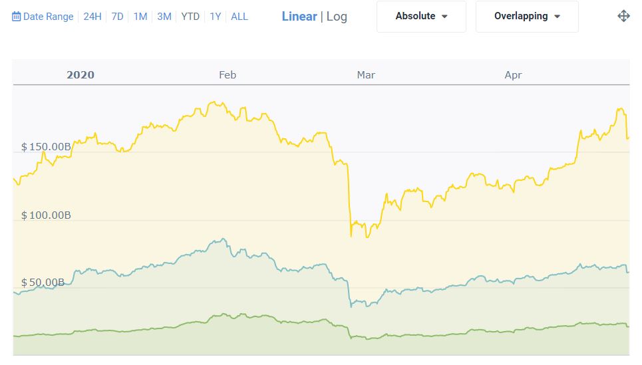
Task: Select the 7D time range
Action: [117, 17]
